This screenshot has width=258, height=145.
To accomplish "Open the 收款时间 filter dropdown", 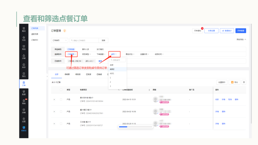I will [x=159, y=54].
